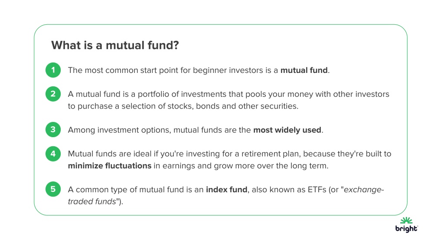The width and height of the screenshot is (444, 250).
Task: Click the green number 1 circle
Action: click(x=53, y=70)
